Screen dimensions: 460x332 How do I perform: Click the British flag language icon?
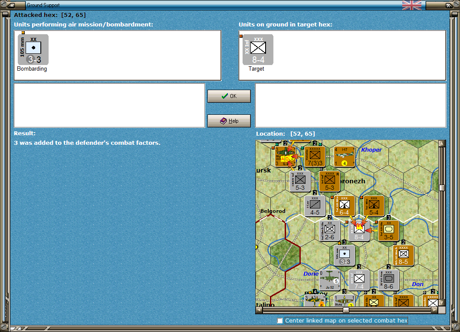click(x=411, y=5)
